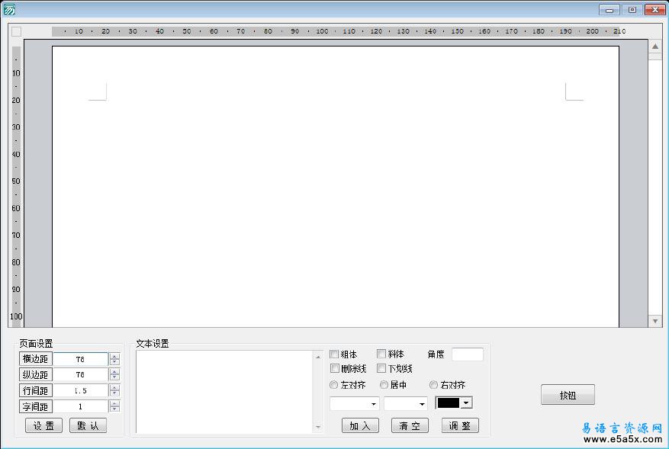Viewport: 669px width, 449px height.
Task: Check the 删除线 strikethrough option
Action: click(x=334, y=369)
